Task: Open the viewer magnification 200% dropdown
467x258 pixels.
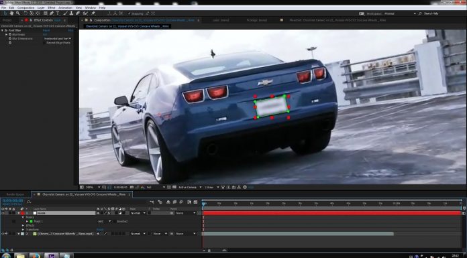Action: (x=93, y=187)
